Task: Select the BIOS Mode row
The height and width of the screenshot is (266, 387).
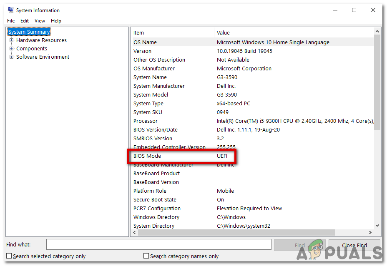Action: [253, 156]
